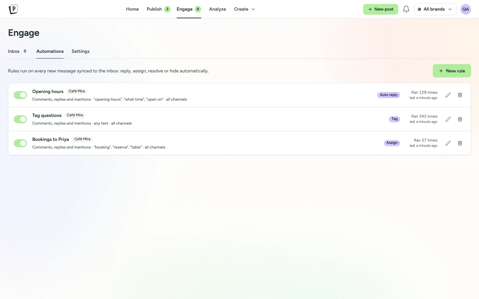The height and width of the screenshot is (299, 479).
Task: Navigate to Analyze
Action: pyautogui.click(x=218, y=9)
